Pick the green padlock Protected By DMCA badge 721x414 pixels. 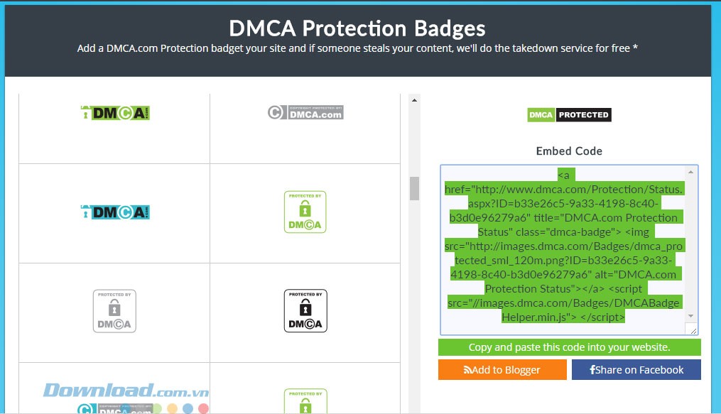click(x=305, y=211)
